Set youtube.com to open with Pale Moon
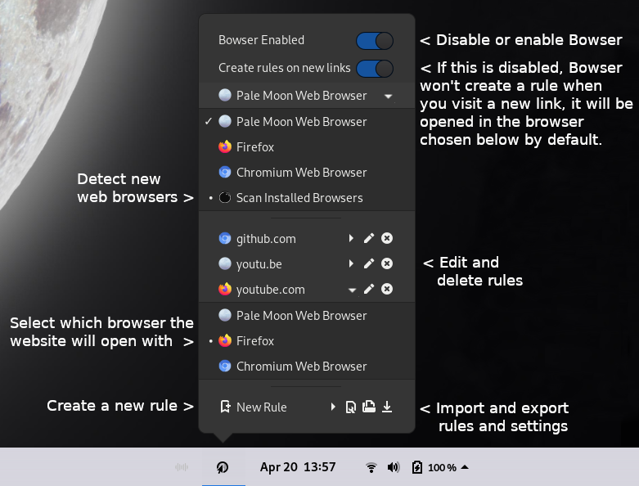The height and width of the screenshot is (486, 639). click(x=307, y=315)
